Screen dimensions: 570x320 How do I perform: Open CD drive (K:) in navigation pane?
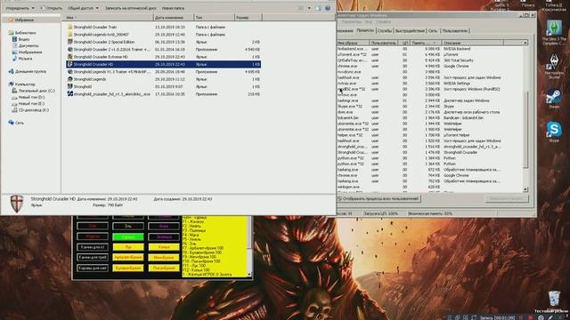30,110
